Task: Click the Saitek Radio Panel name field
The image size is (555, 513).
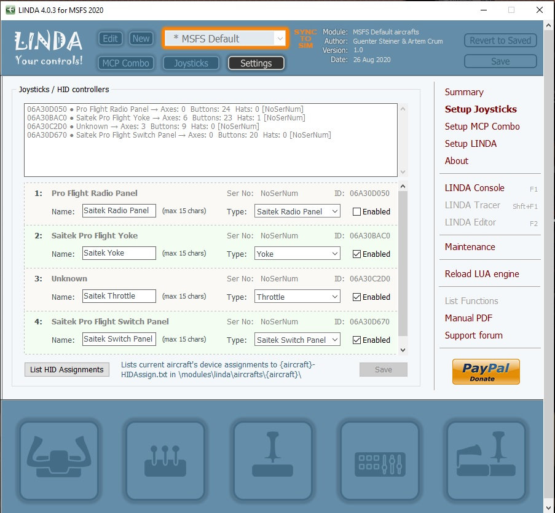Action: [x=119, y=211]
